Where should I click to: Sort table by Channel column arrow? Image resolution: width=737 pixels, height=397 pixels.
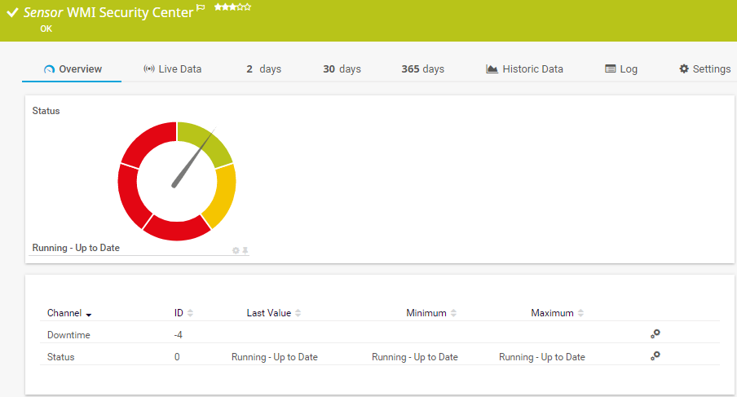click(88, 314)
